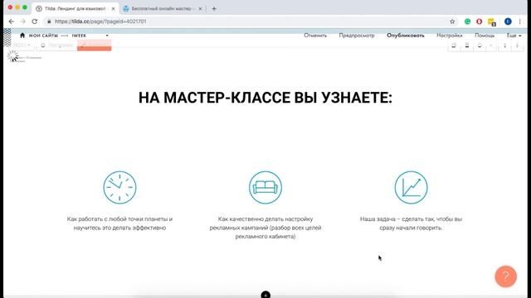The image size is (531, 298).
Task: Select text 'Наша задача – сделать так'
Action: pyautogui.click(x=397, y=219)
